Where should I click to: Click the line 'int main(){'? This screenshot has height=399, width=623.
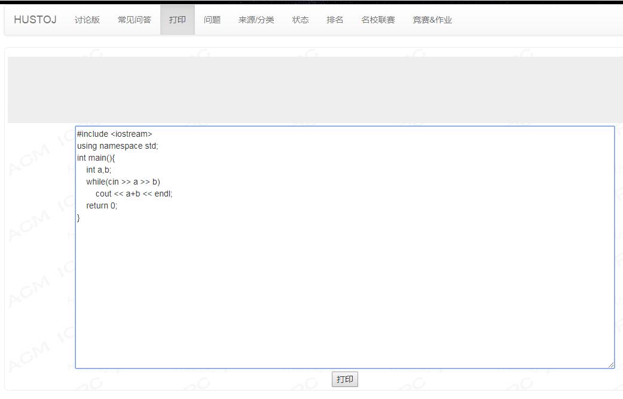[96, 158]
